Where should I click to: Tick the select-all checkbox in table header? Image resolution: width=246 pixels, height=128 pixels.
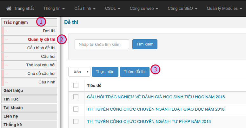click(x=76, y=85)
